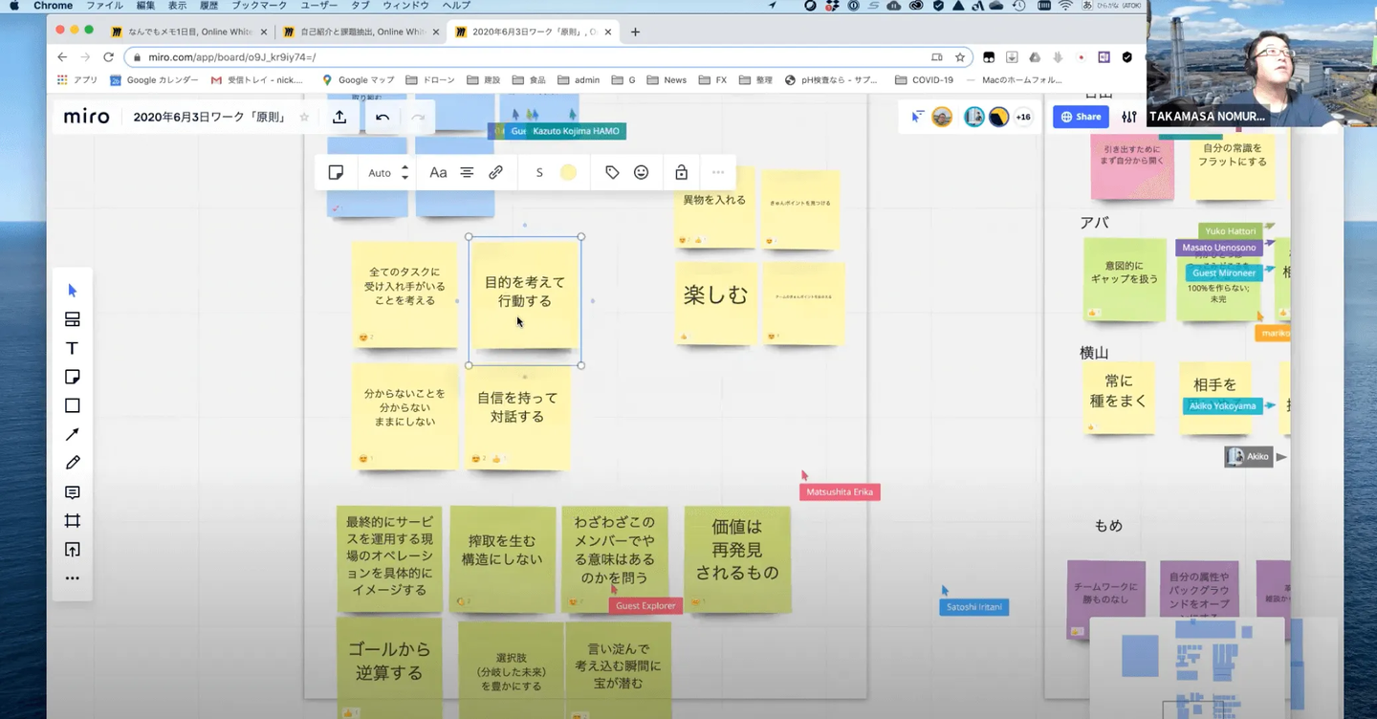Open the Aa font style option

438,173
